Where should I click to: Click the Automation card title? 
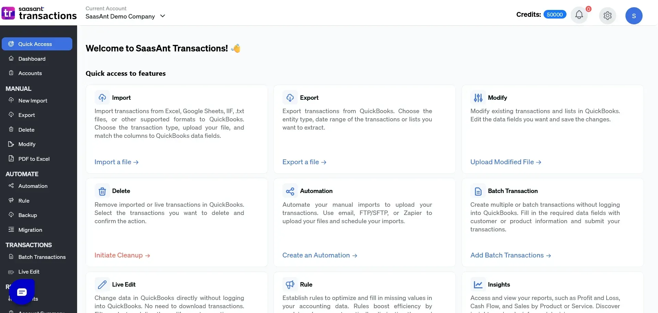tap(316, 191)
